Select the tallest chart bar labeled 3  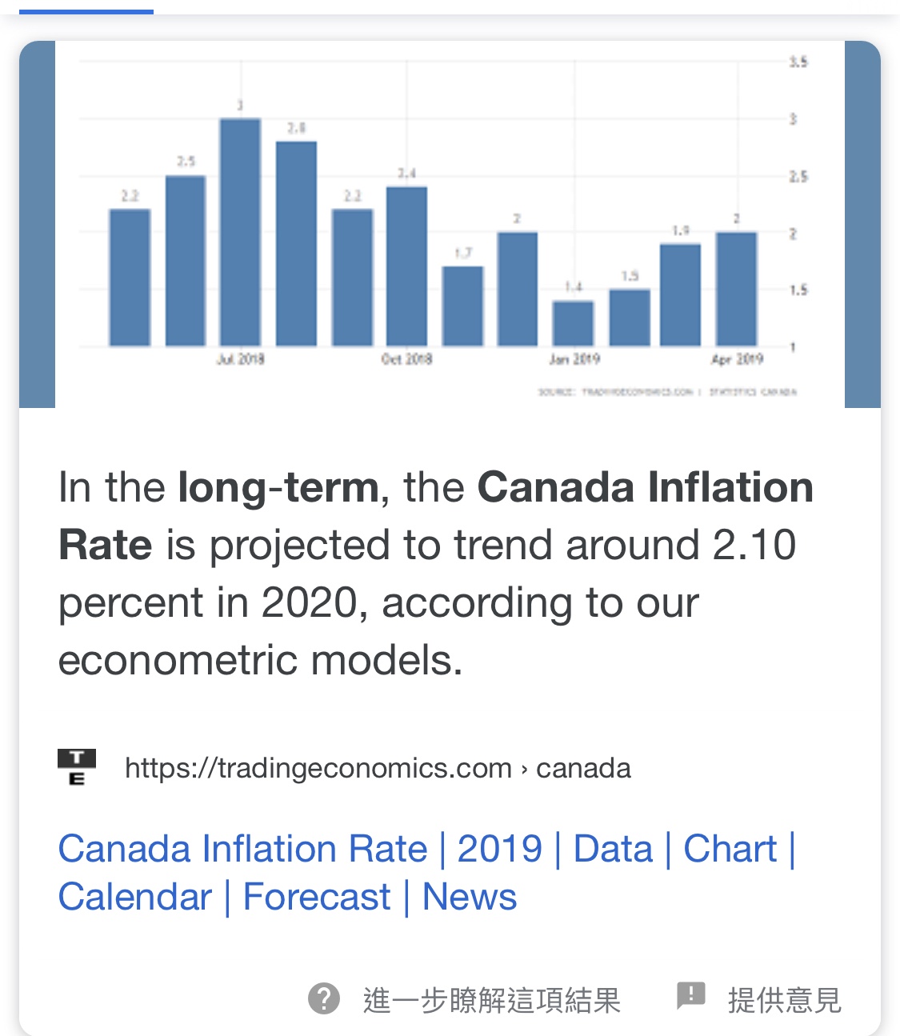(240, 232)
